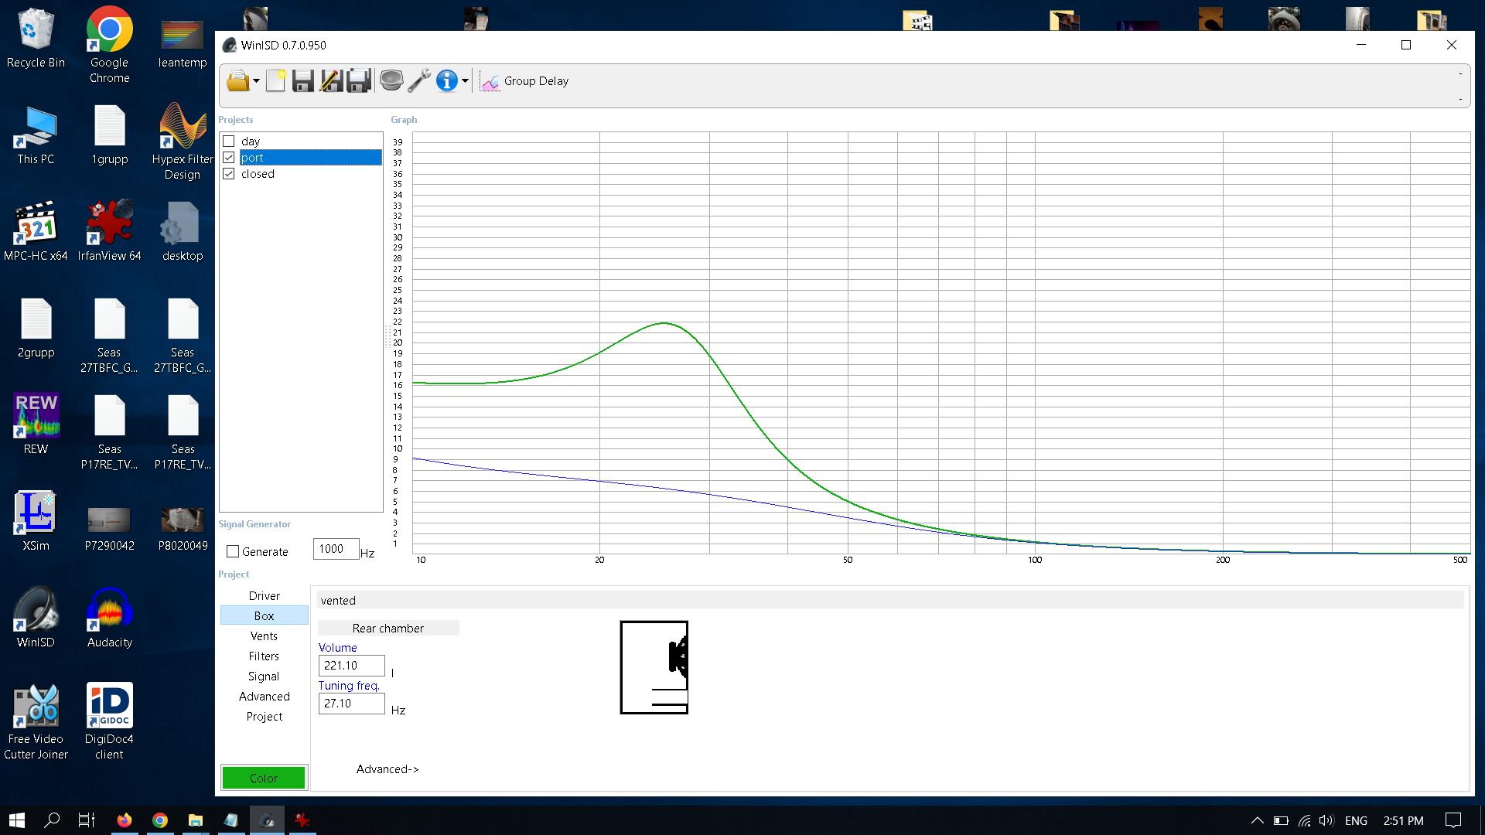The width and height of the screenshot is (1485, 835).
Task: Expand the info icon dropdown arrow
Action: pyautogui.click(x=465, y=81)
